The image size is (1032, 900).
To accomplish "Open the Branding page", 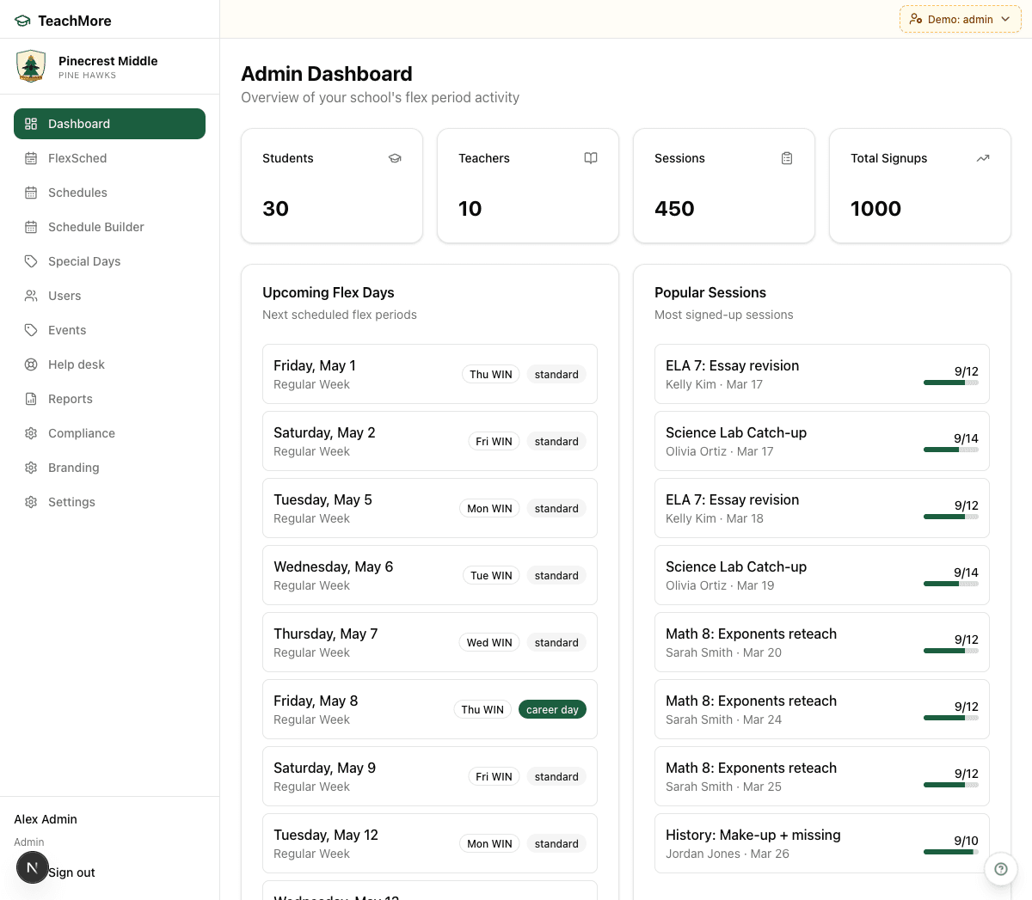I will (109, 468).
